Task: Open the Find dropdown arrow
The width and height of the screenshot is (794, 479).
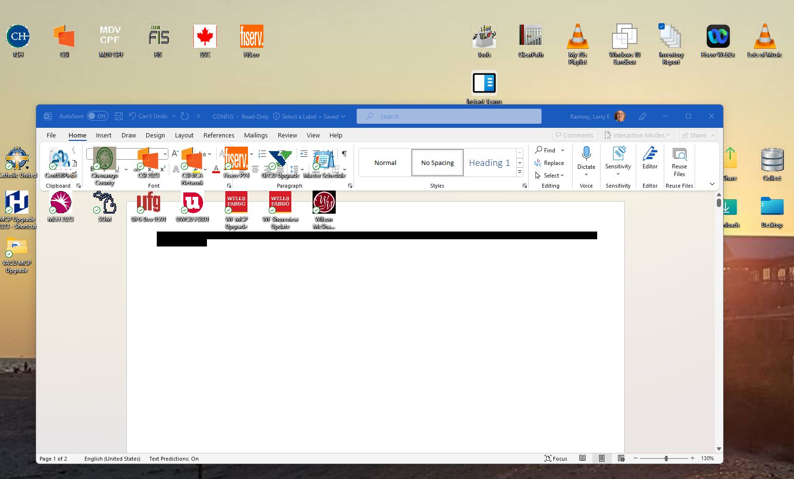Action: (562, 150)
